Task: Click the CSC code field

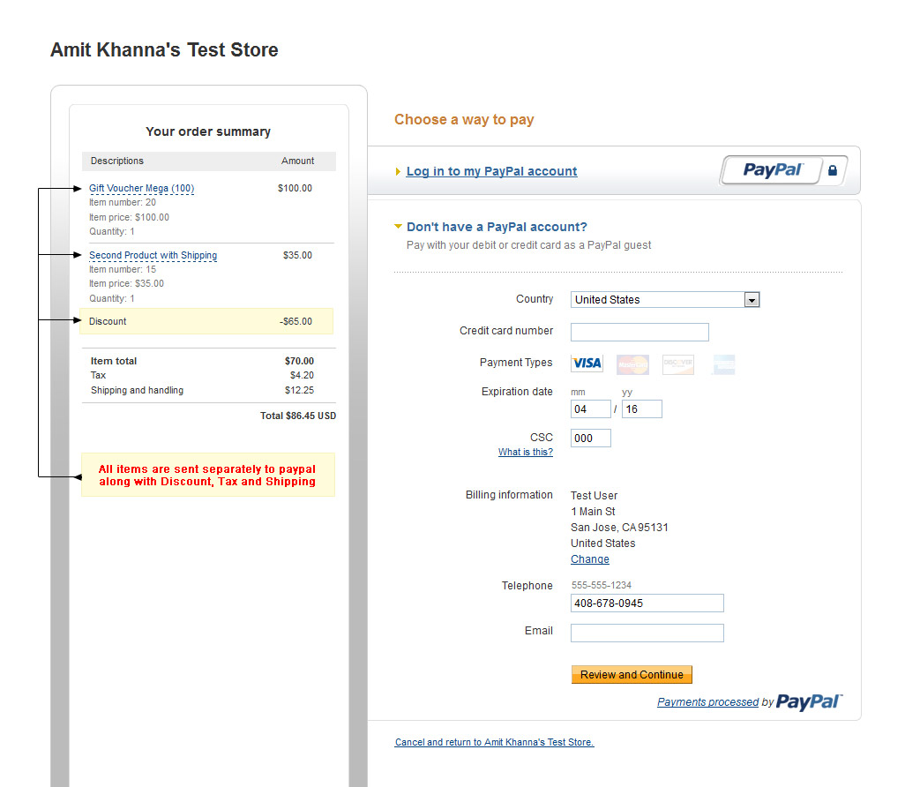Action: click(x=591, y=438)
